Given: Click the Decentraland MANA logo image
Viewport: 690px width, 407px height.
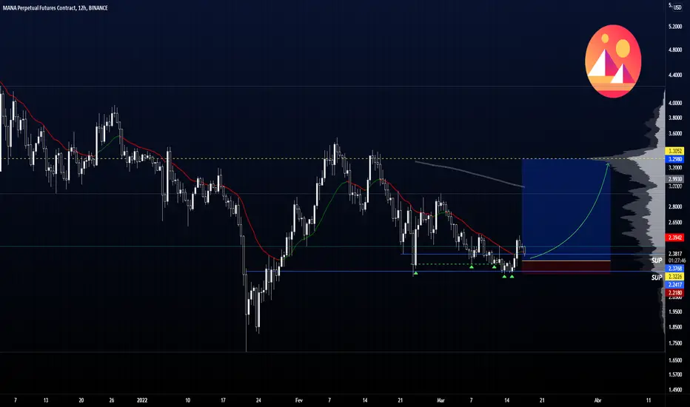Looking at the screenshot, I should tap(613, 61).
